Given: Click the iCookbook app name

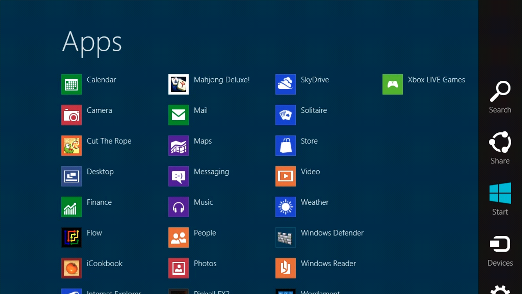Looking at the screenshot, I should pos(105,264).
